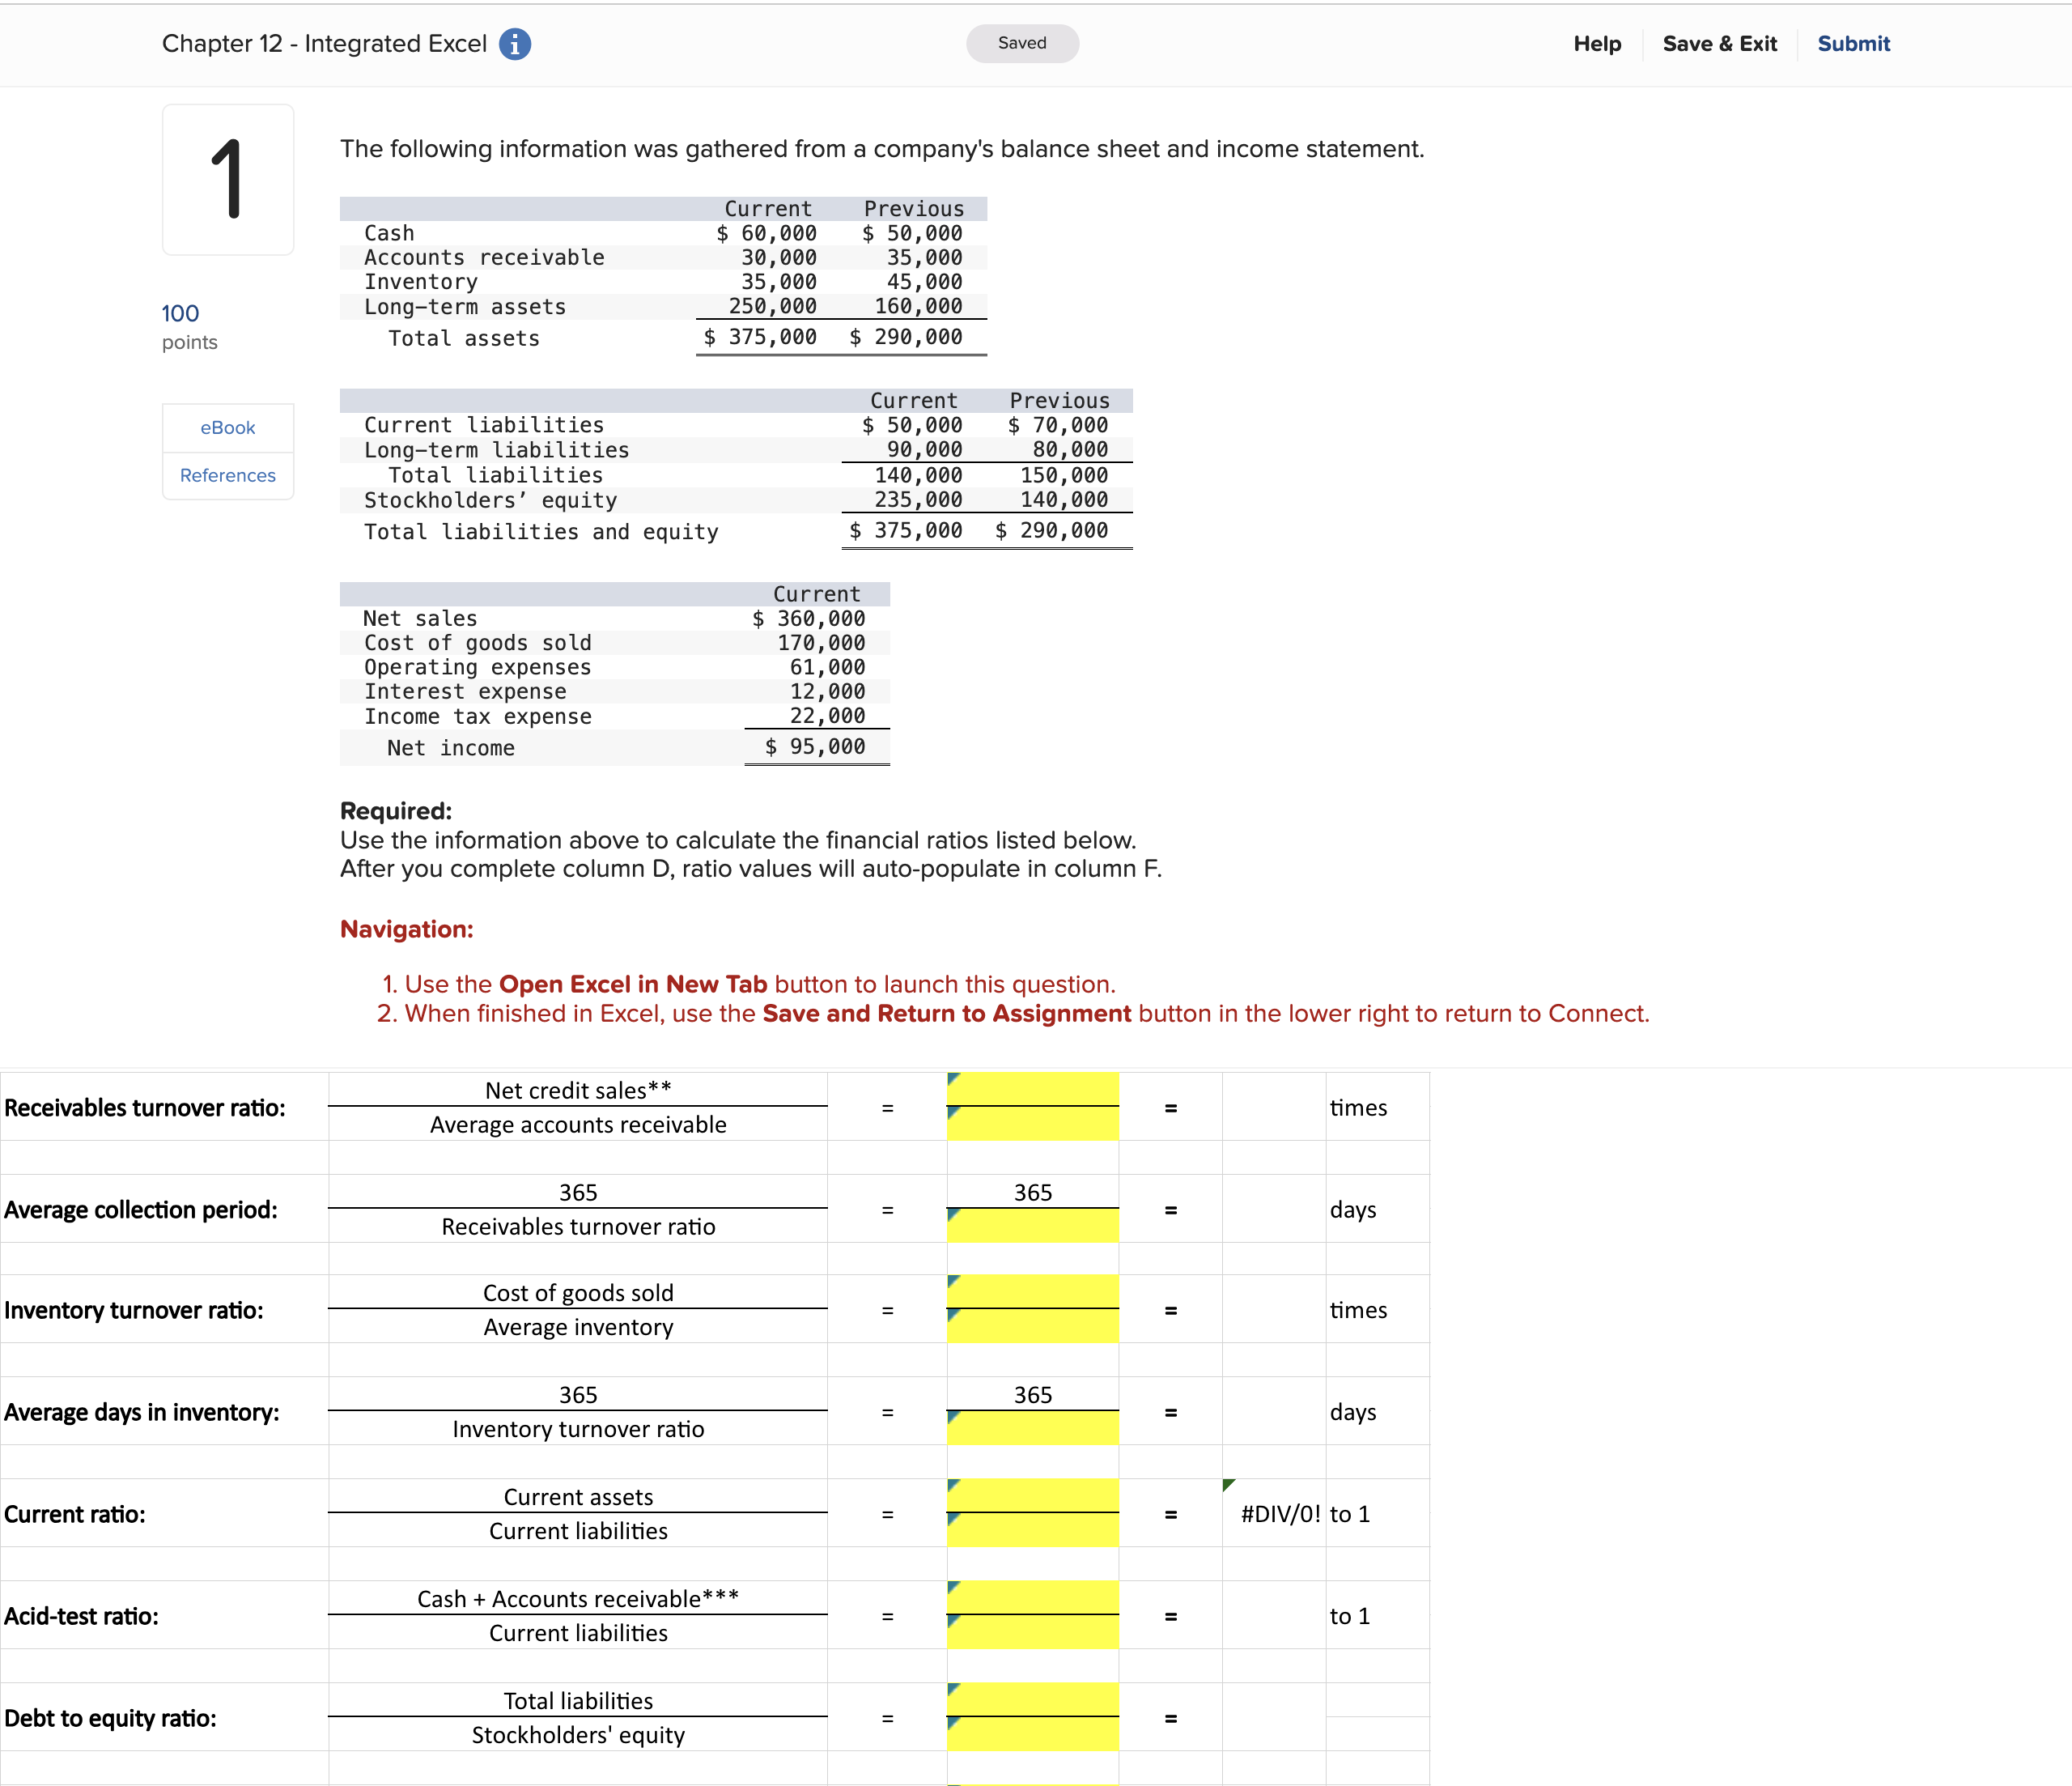Viewport: 2072px width, 1786px height.
Task: Select denominator input for Debt to equity ratio
Action: (1032, 1734)
